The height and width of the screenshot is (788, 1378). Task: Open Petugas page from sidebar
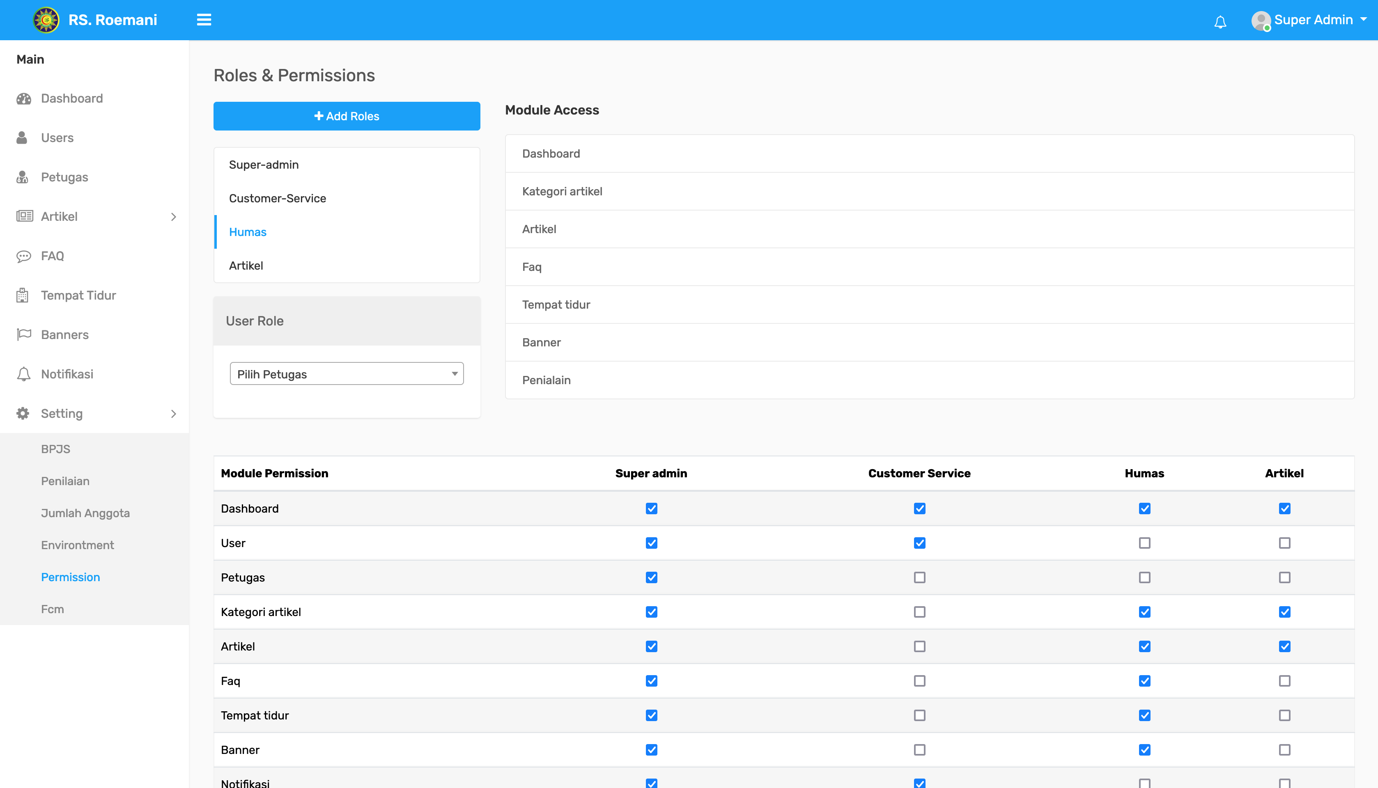point(64,177)
